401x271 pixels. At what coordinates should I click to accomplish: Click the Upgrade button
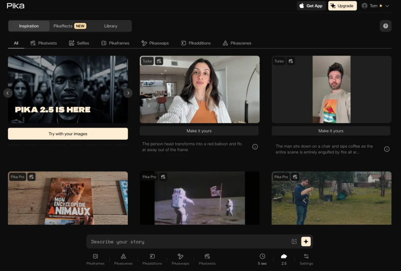[342, 6]
